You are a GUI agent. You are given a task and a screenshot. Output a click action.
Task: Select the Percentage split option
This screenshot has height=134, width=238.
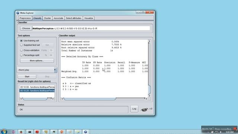coord(21,55)
